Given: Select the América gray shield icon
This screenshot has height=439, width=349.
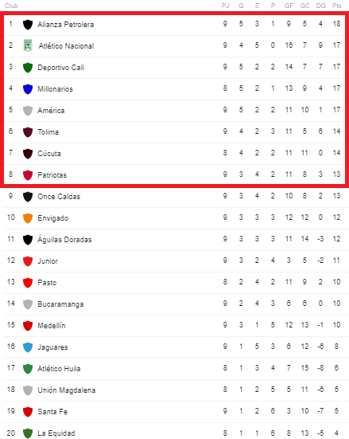Looking at the screenshot, I should [28, 111].
